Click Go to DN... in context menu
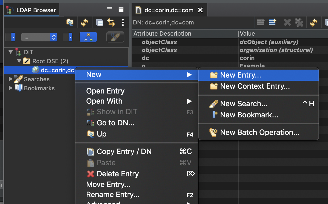Viewport: 328px width, 204px height. tap(137, 123)
